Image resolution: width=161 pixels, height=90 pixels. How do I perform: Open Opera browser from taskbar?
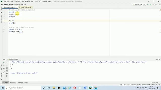point(75,88)
